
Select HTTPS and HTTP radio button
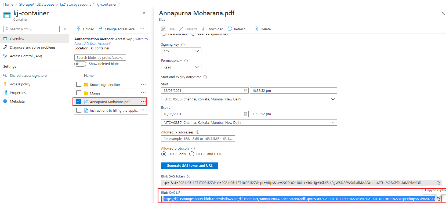point(192,154)
